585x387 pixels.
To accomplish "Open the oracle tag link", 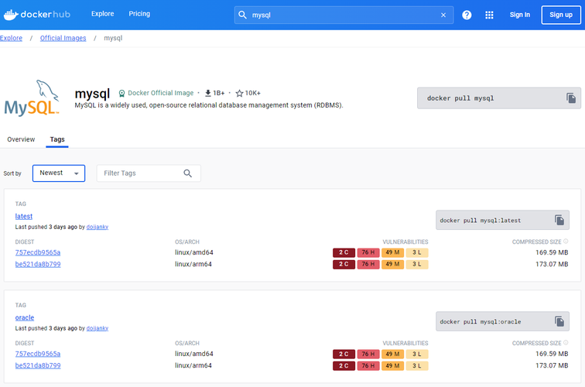I will [25, 317].
